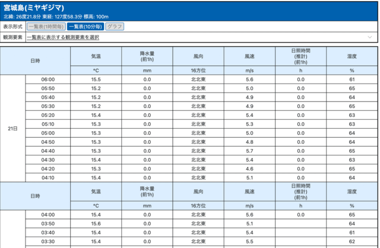Click the 21日 date cell

click(12, 129)
